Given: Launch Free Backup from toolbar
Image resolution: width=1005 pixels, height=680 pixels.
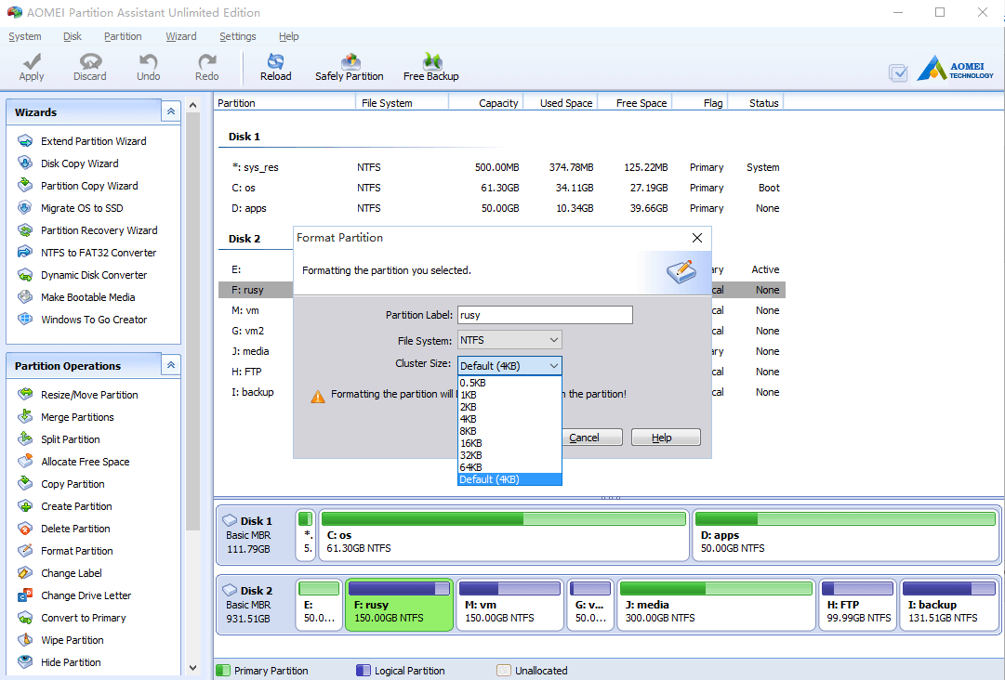Looking at the screenshot, I should (x=430, y=67).
